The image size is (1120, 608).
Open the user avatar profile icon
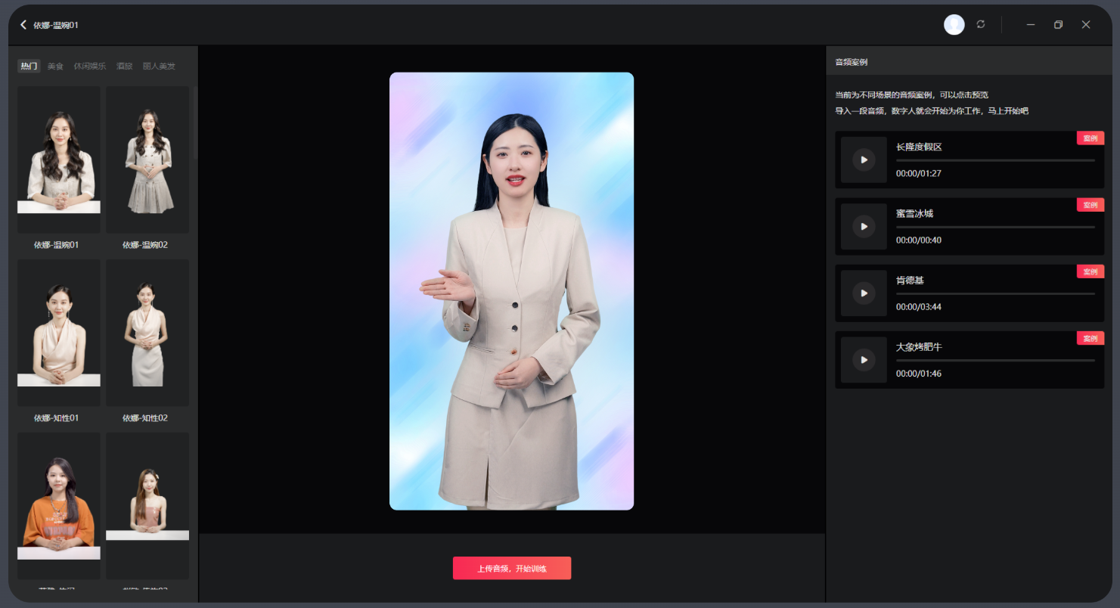pyautogui.click(x=954, y=25)
